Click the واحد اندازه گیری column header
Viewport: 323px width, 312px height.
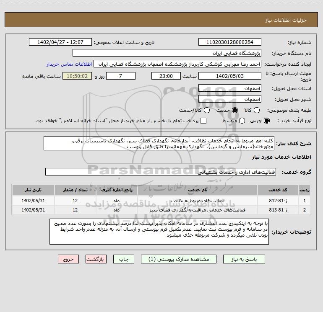point(117,190)
